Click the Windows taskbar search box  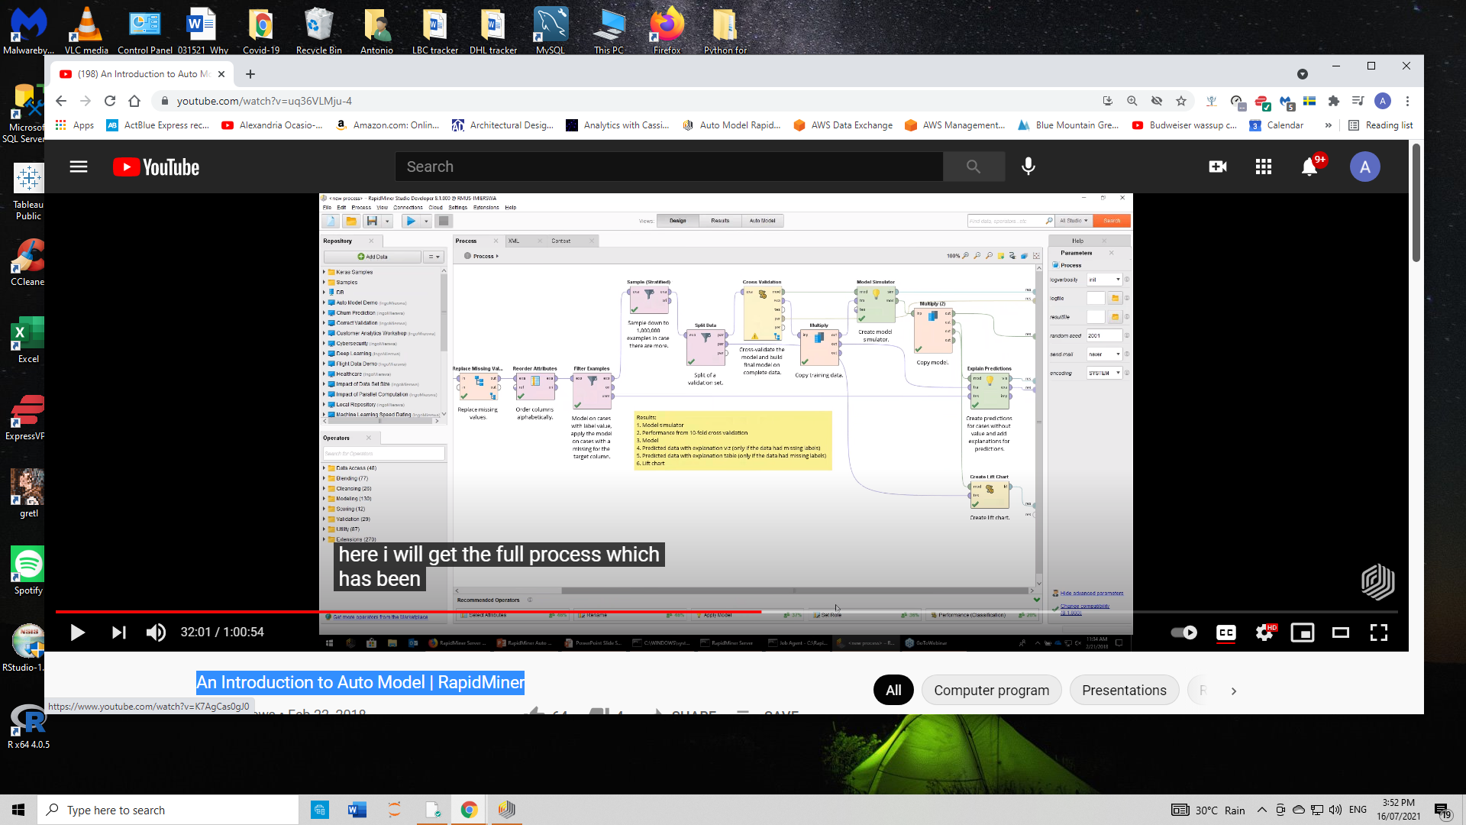(x=168, y=810)
